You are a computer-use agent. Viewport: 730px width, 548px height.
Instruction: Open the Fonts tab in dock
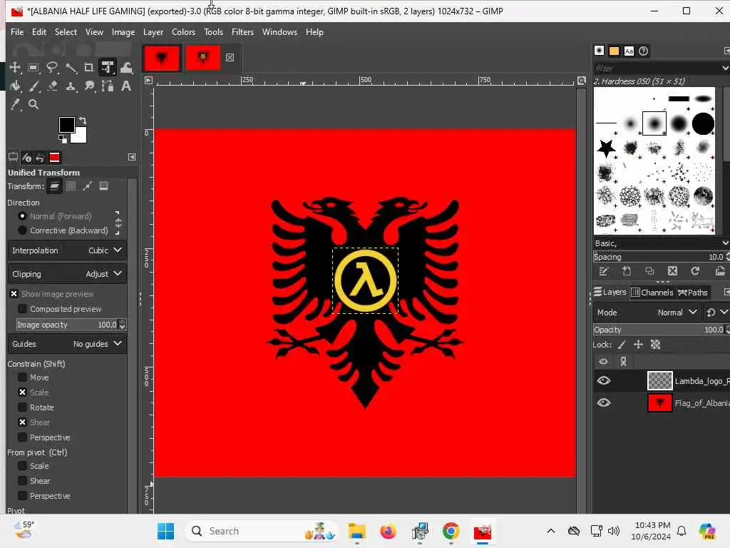point(629,51)
